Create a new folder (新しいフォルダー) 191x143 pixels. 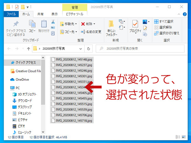[x=111, y=29]
